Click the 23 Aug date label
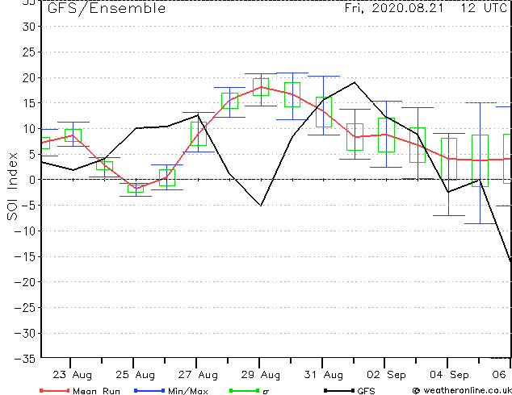Viewport: 512px width, 395px height. click(x=72, y=375)
